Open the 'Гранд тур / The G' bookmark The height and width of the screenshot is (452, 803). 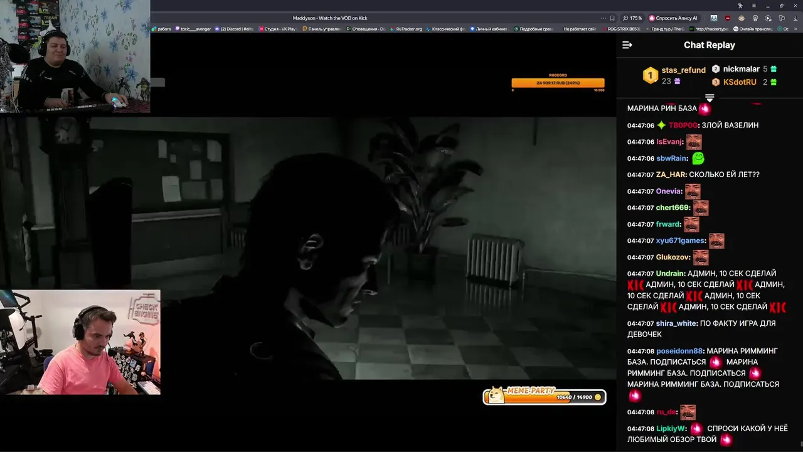(x=665, y=29)
